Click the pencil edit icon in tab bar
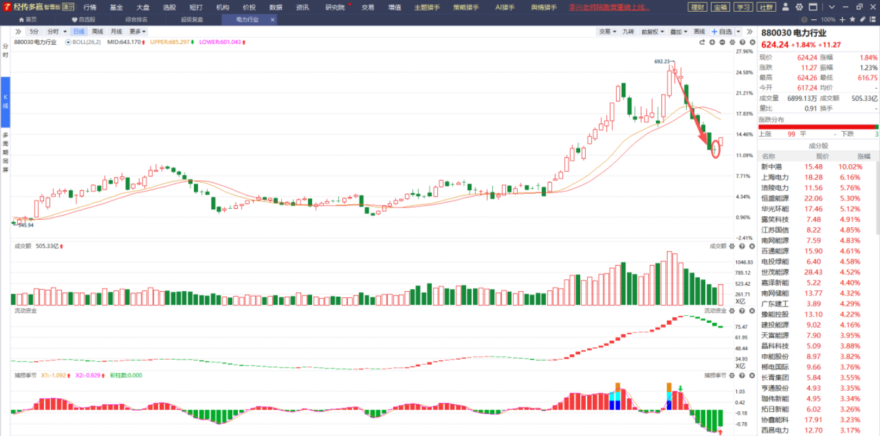Viewport: 880px width, 436px height. click(863, 20)
